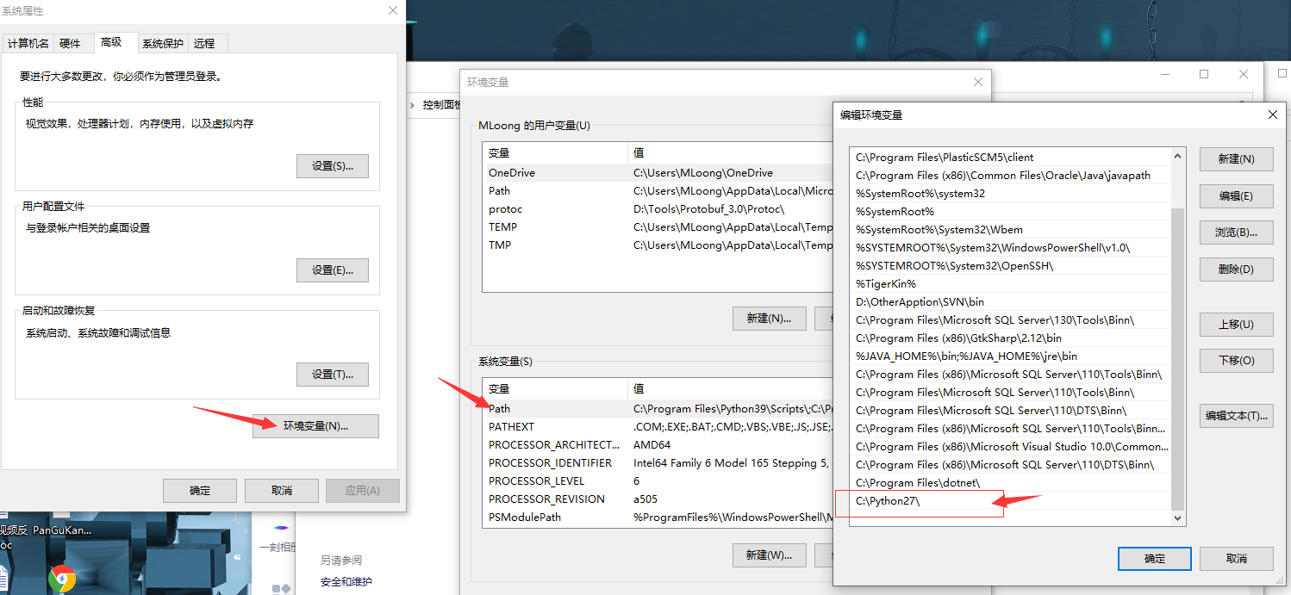This screenshot has height=595, width=1291.
Task: Click 设置(S)... in the 性能 section
Action: (333, 165)
